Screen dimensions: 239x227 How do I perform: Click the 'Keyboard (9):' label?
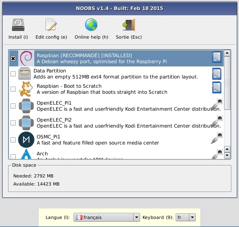pyautogui.click(x=158, y=217)
